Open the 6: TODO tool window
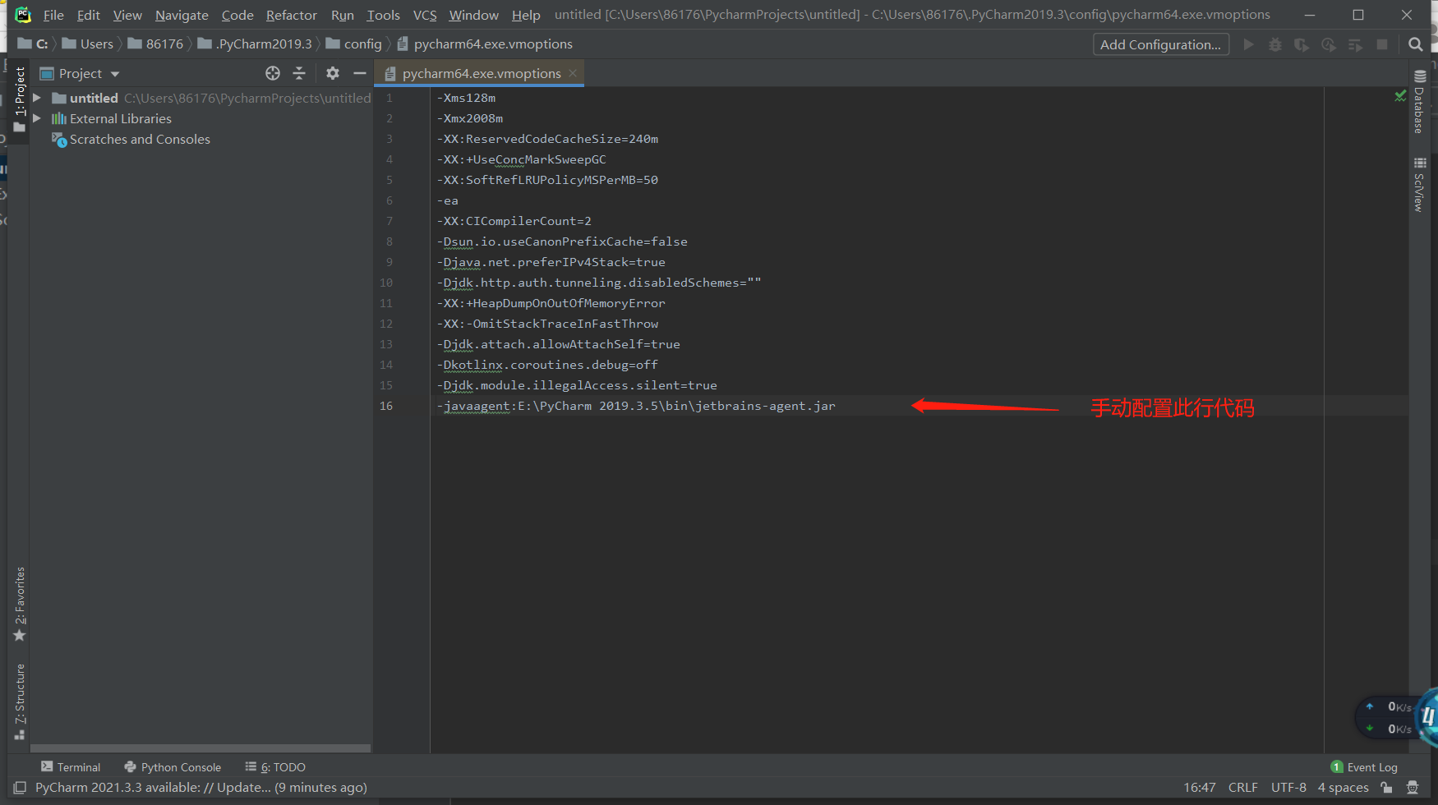 point(275,766)
